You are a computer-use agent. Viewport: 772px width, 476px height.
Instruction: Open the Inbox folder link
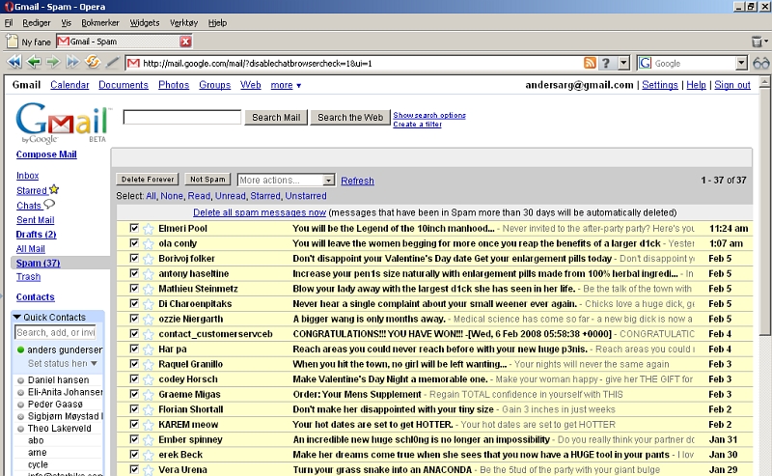tap(28, 176)
